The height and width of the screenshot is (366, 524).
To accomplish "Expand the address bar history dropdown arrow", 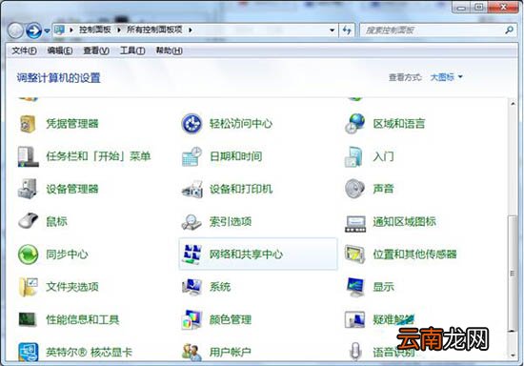I will 332,30.
